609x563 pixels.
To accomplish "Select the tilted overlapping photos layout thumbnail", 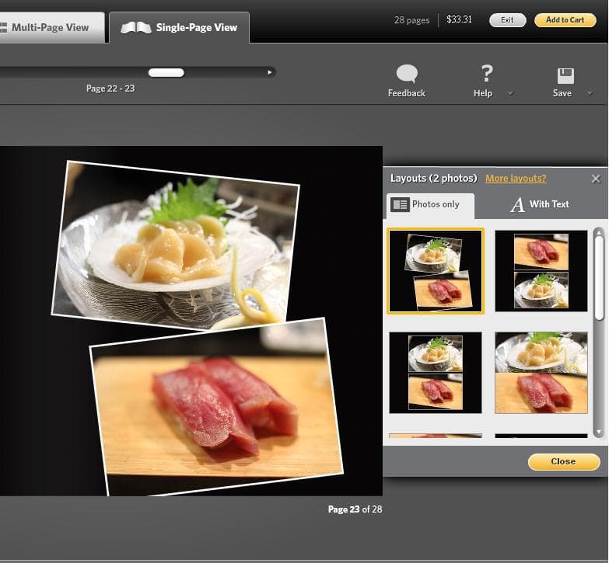I will tap(436, 271).
